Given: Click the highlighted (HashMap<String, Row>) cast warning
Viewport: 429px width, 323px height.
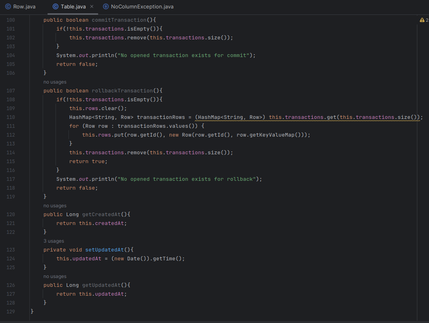Looking at the screenshot, I should (x=230, y=117).
